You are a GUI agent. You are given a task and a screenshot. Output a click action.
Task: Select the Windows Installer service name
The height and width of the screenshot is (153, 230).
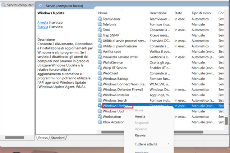(116, 95)
